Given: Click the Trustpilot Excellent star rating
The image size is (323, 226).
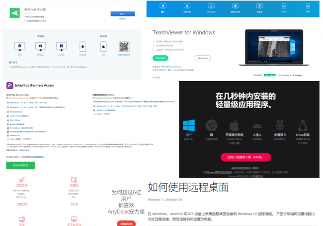Looking at the screenshot, I should click(270, 75).
